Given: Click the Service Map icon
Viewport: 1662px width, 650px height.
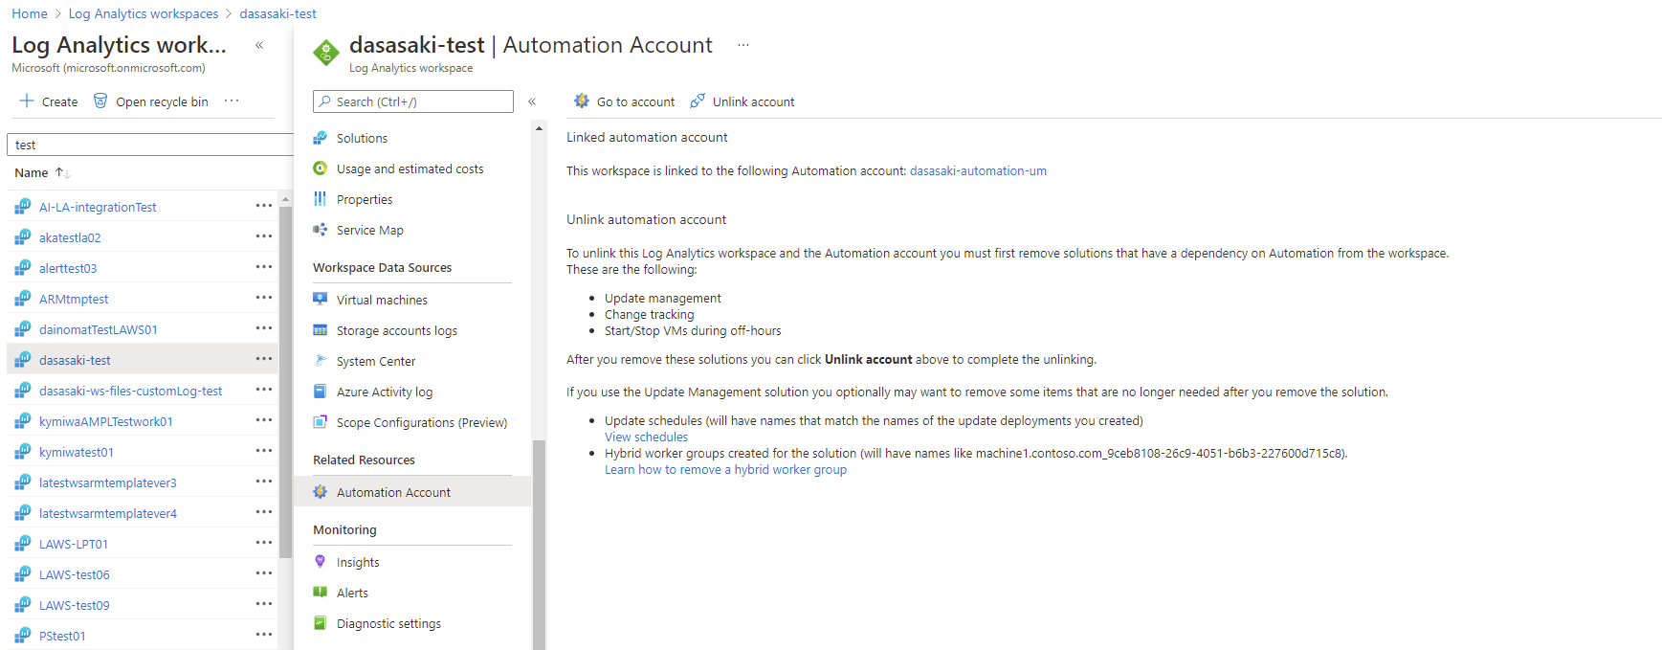Looking at the screenshot, I should pos(321,230).
